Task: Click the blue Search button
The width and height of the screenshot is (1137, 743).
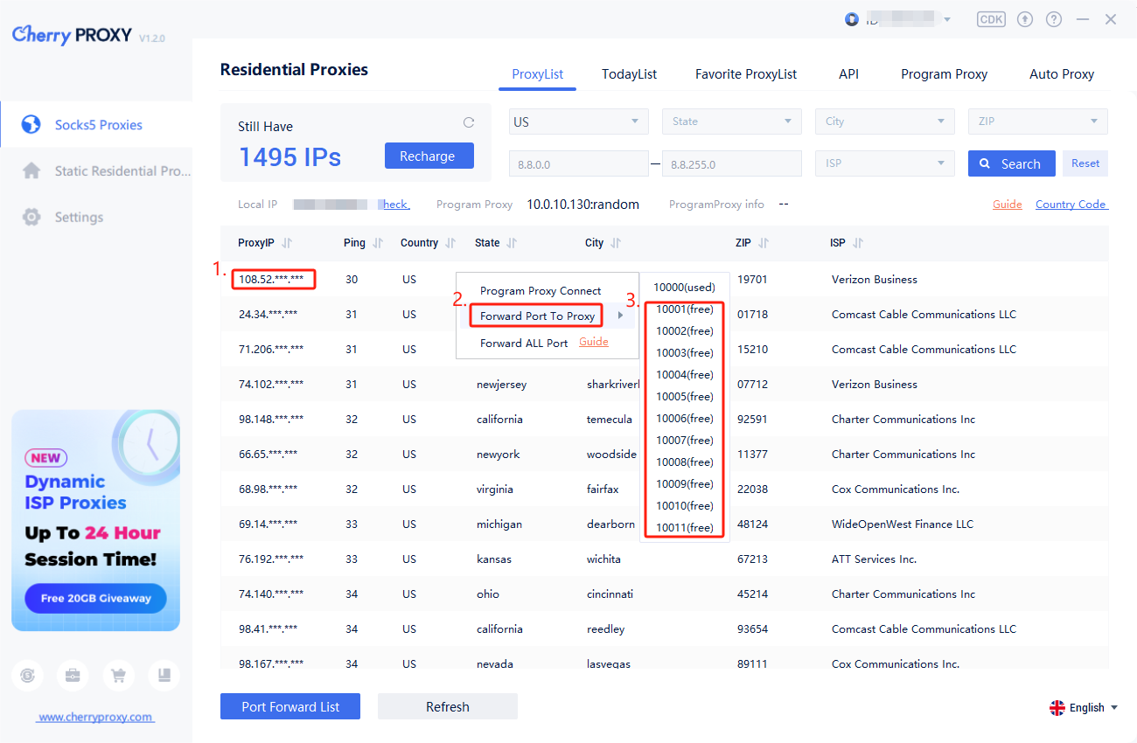Action: pyautogui.click(x=1011, y=163)
